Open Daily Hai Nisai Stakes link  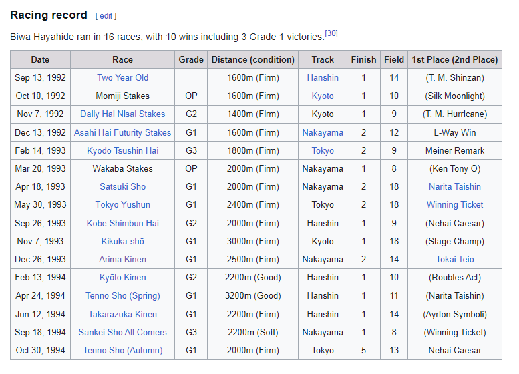coord(122,114)
